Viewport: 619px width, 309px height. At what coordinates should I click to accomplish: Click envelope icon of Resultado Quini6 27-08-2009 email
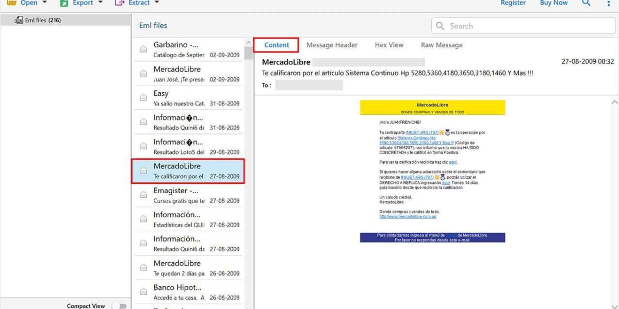pos(143,244)
